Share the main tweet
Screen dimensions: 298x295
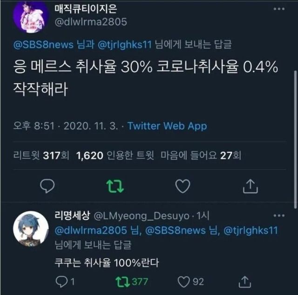(x=251, y=186)
